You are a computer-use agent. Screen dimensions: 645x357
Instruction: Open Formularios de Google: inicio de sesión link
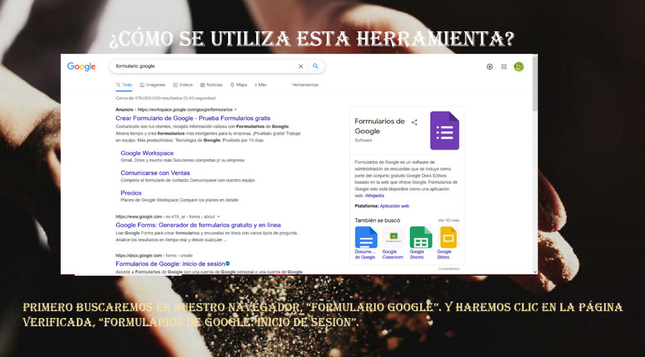coord(170,264)
